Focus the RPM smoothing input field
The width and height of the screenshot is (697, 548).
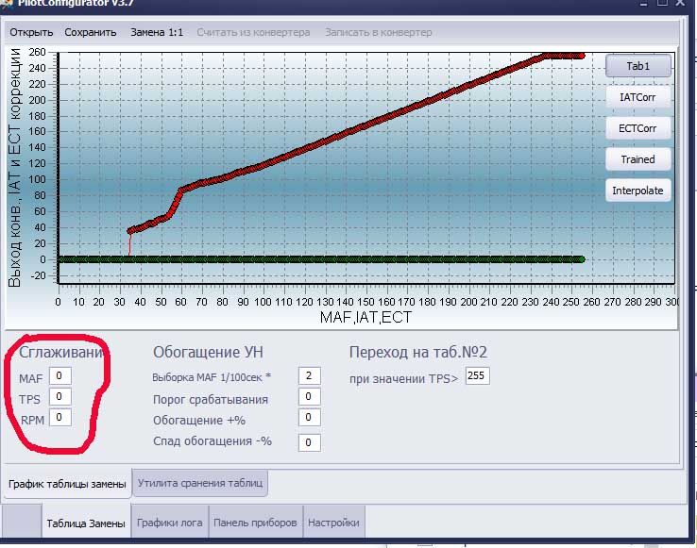click(x=60, y=418)
